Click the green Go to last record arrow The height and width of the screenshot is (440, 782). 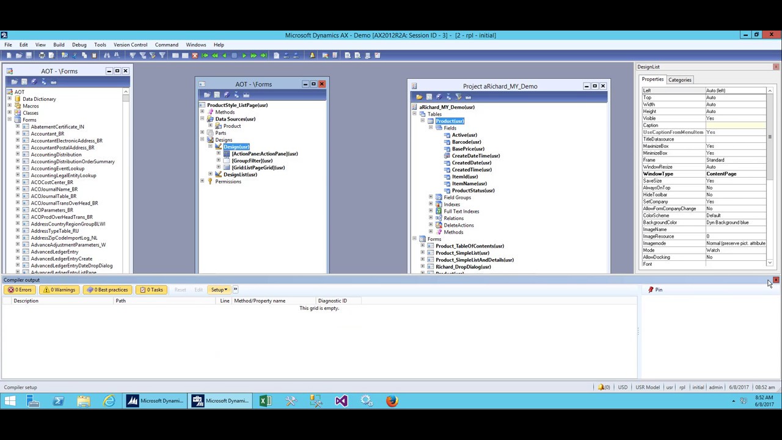click(x=263, y=55)
